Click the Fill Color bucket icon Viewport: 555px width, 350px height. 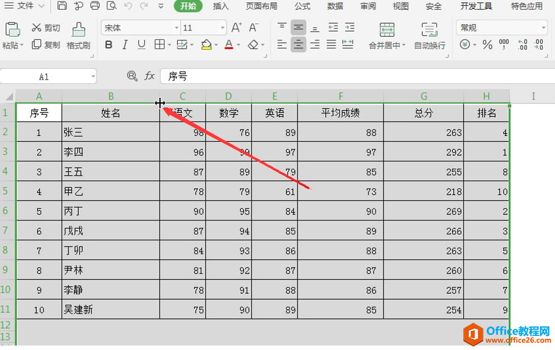(x=206, y=44)
